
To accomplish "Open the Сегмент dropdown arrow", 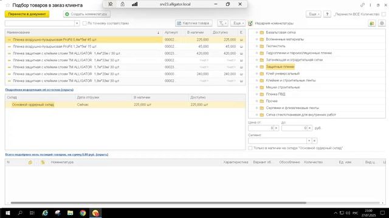I will point(309,141).
